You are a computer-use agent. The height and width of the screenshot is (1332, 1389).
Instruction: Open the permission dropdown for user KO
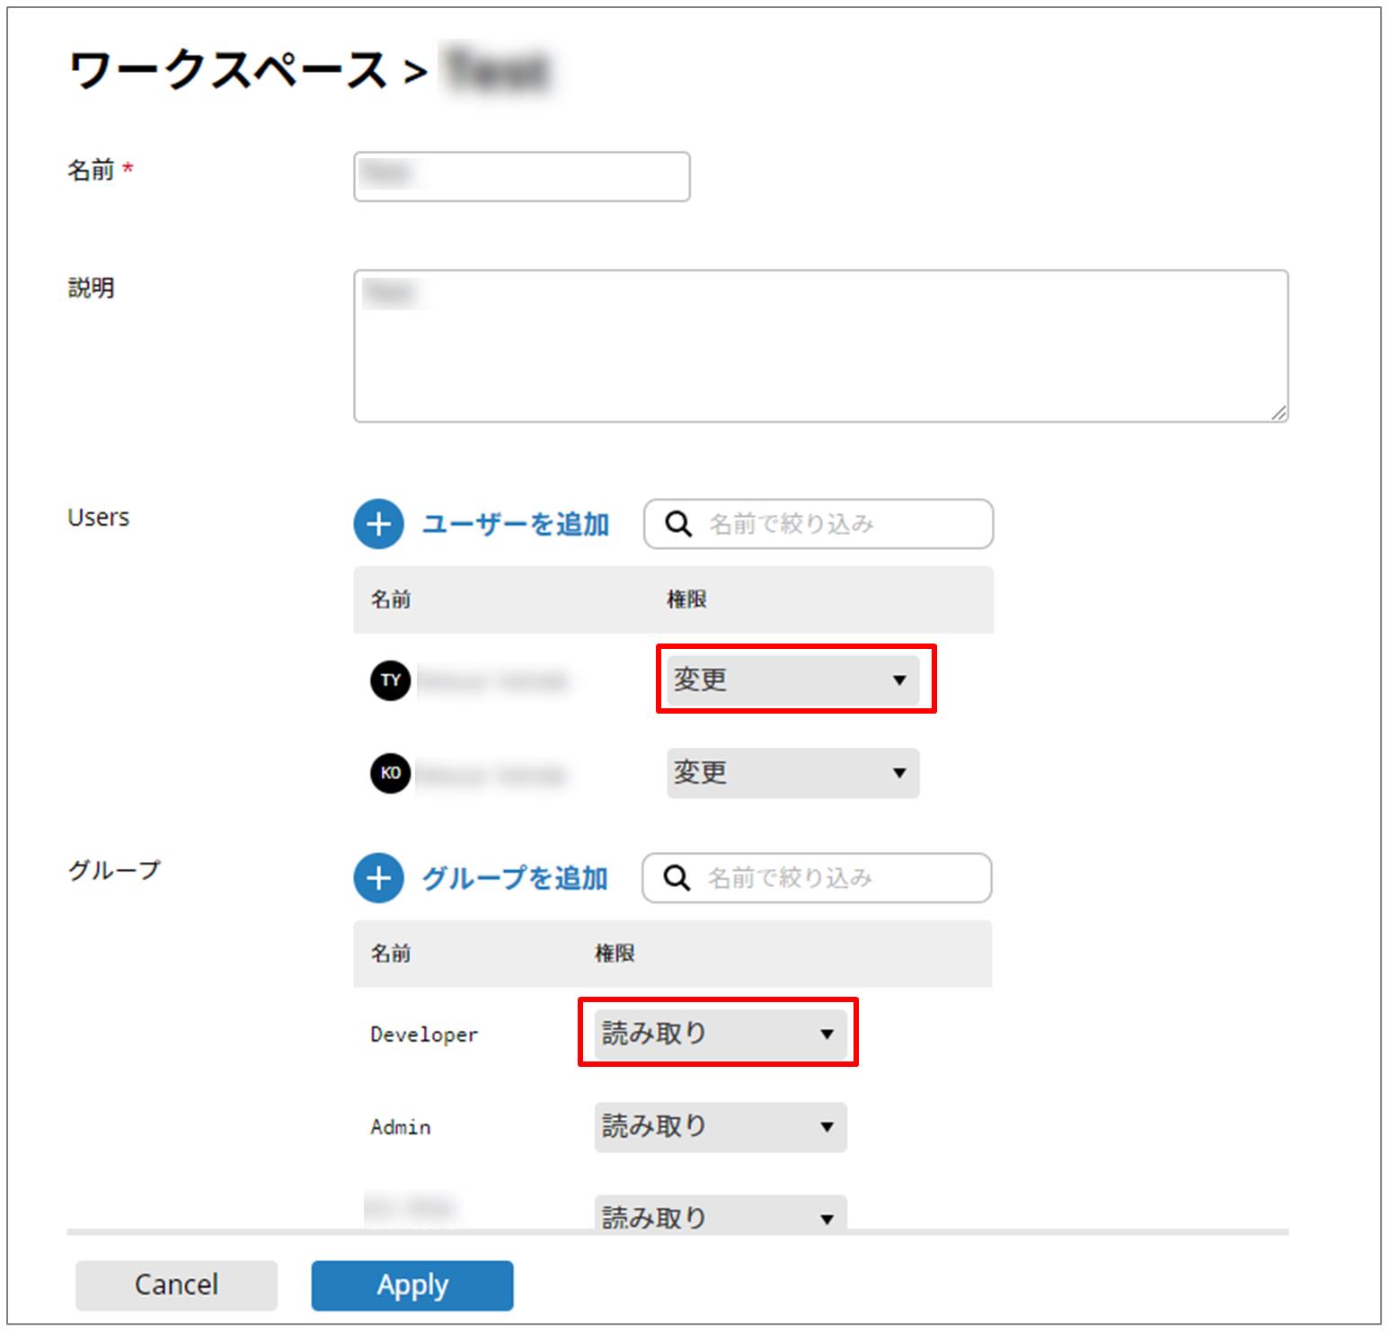click(x=792, y=773)
